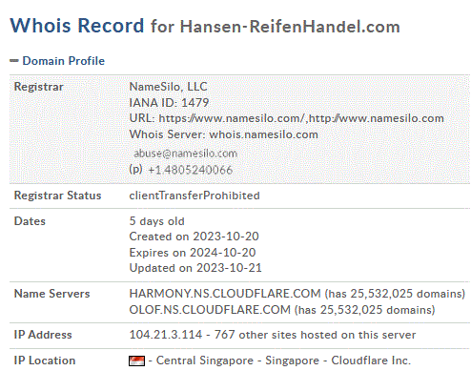
Task: Click the 104.21.3.114 IP address
Action: point(166,335)
